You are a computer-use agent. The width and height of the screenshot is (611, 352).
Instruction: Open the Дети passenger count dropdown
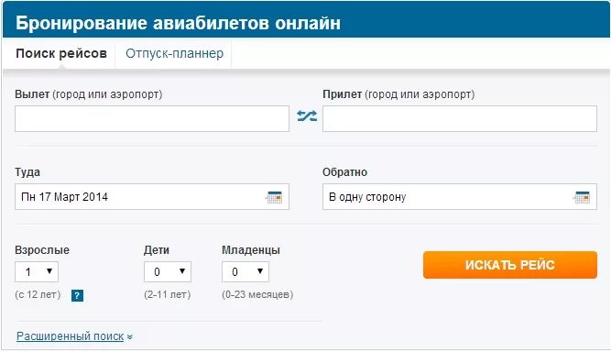coord(168,271)
